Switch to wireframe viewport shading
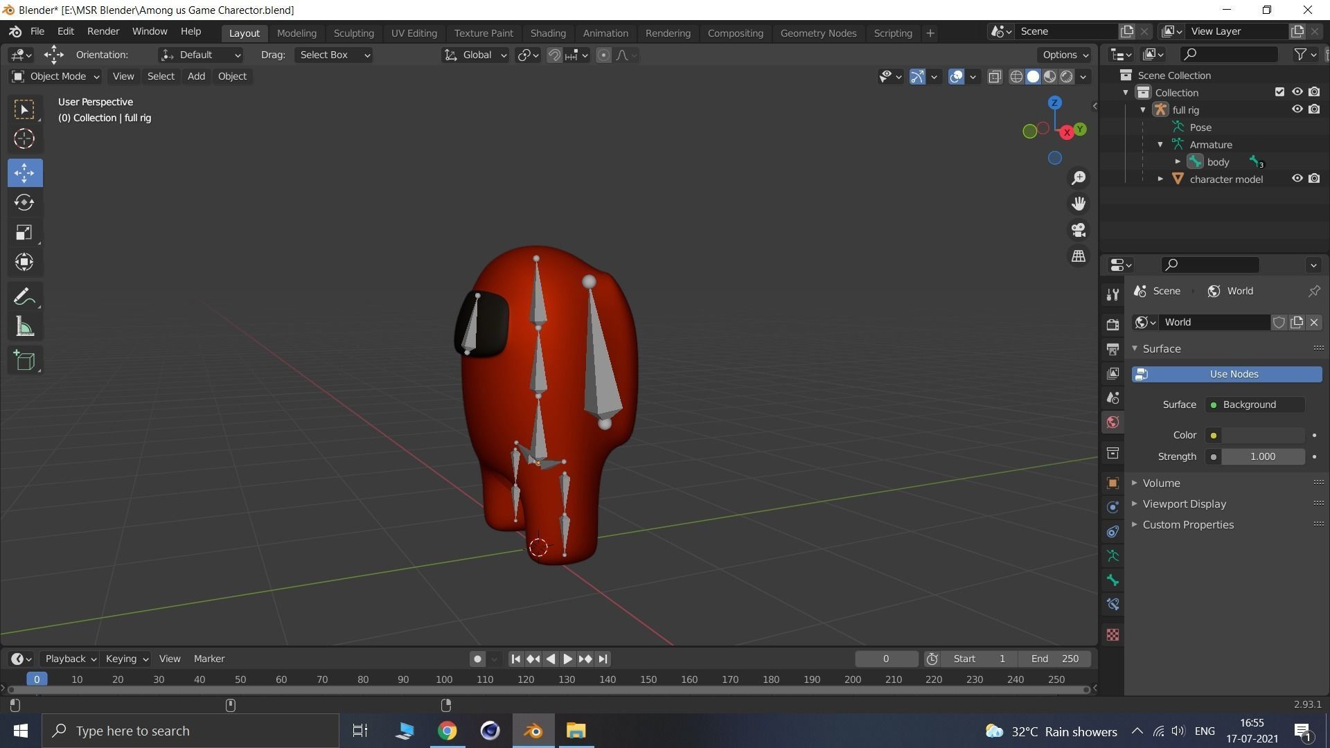The height and width of the screenshot is (748, 1330). pyautogui.click(x=1016, y=77)
